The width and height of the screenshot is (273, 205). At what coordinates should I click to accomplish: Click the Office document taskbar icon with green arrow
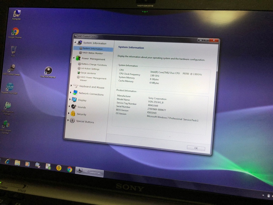tap(48, 166)
